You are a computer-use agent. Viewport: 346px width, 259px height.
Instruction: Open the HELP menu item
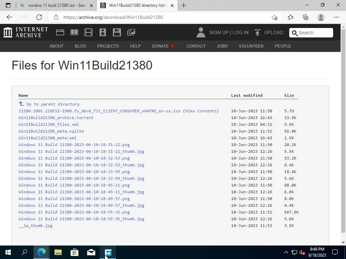pos(135,46)
